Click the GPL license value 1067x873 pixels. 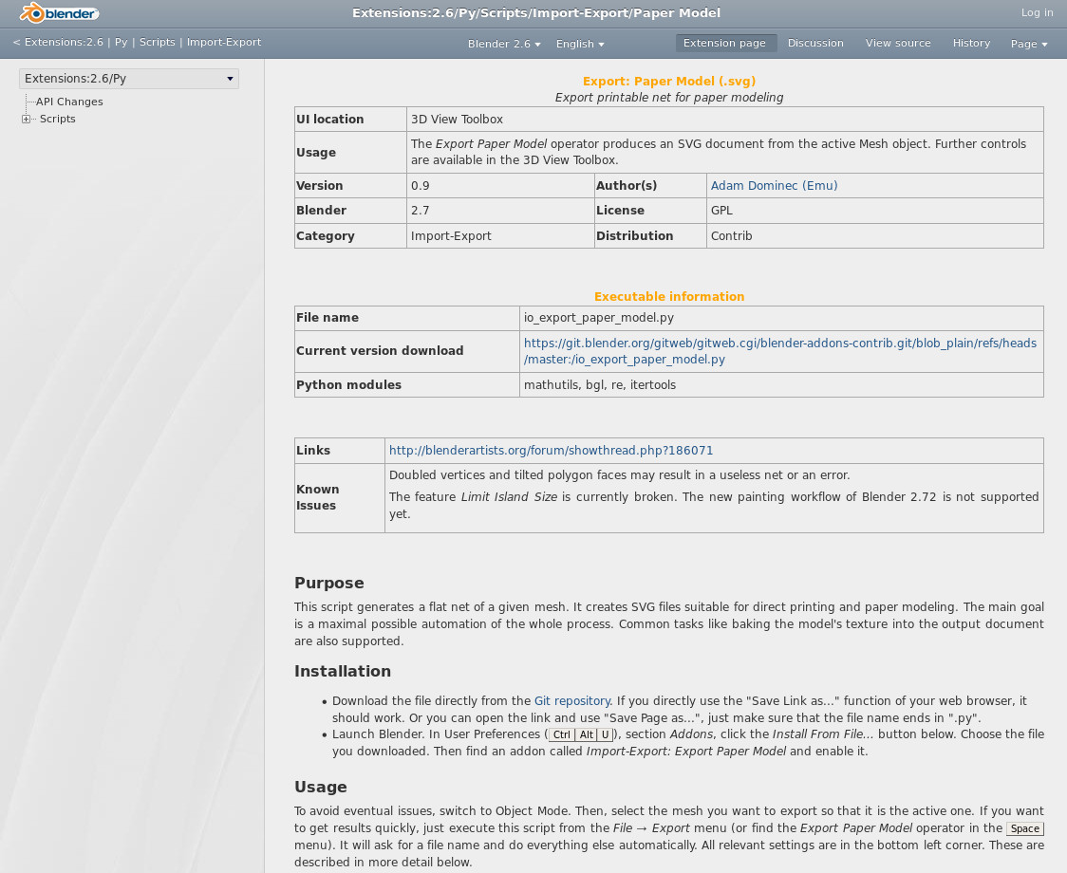coord(721,211)
